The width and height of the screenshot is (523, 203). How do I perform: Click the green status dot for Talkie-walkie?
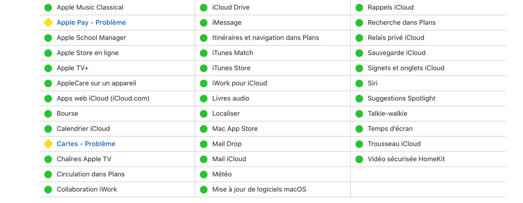coord(359,114)
